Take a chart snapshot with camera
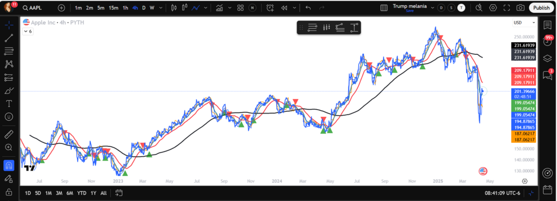 (520, 8)
